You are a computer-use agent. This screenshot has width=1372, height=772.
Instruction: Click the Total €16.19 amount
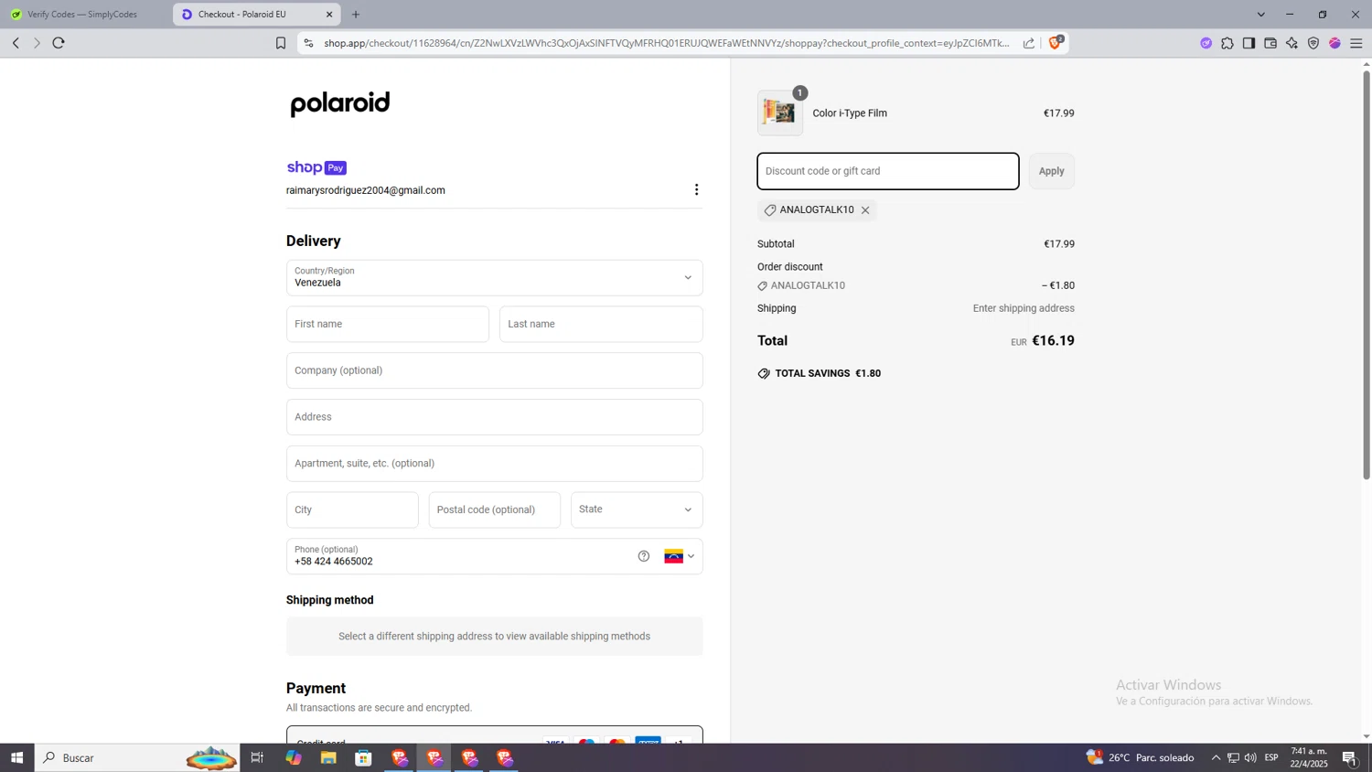pos(1054,340)
